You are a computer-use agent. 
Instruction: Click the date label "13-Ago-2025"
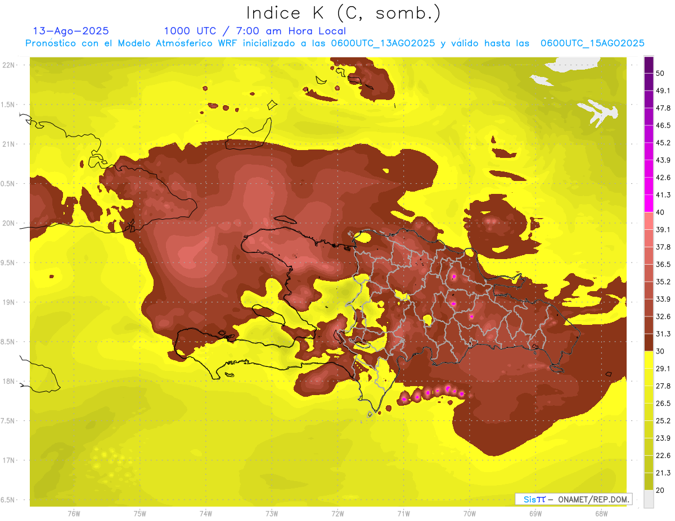(x=71, y=31)
